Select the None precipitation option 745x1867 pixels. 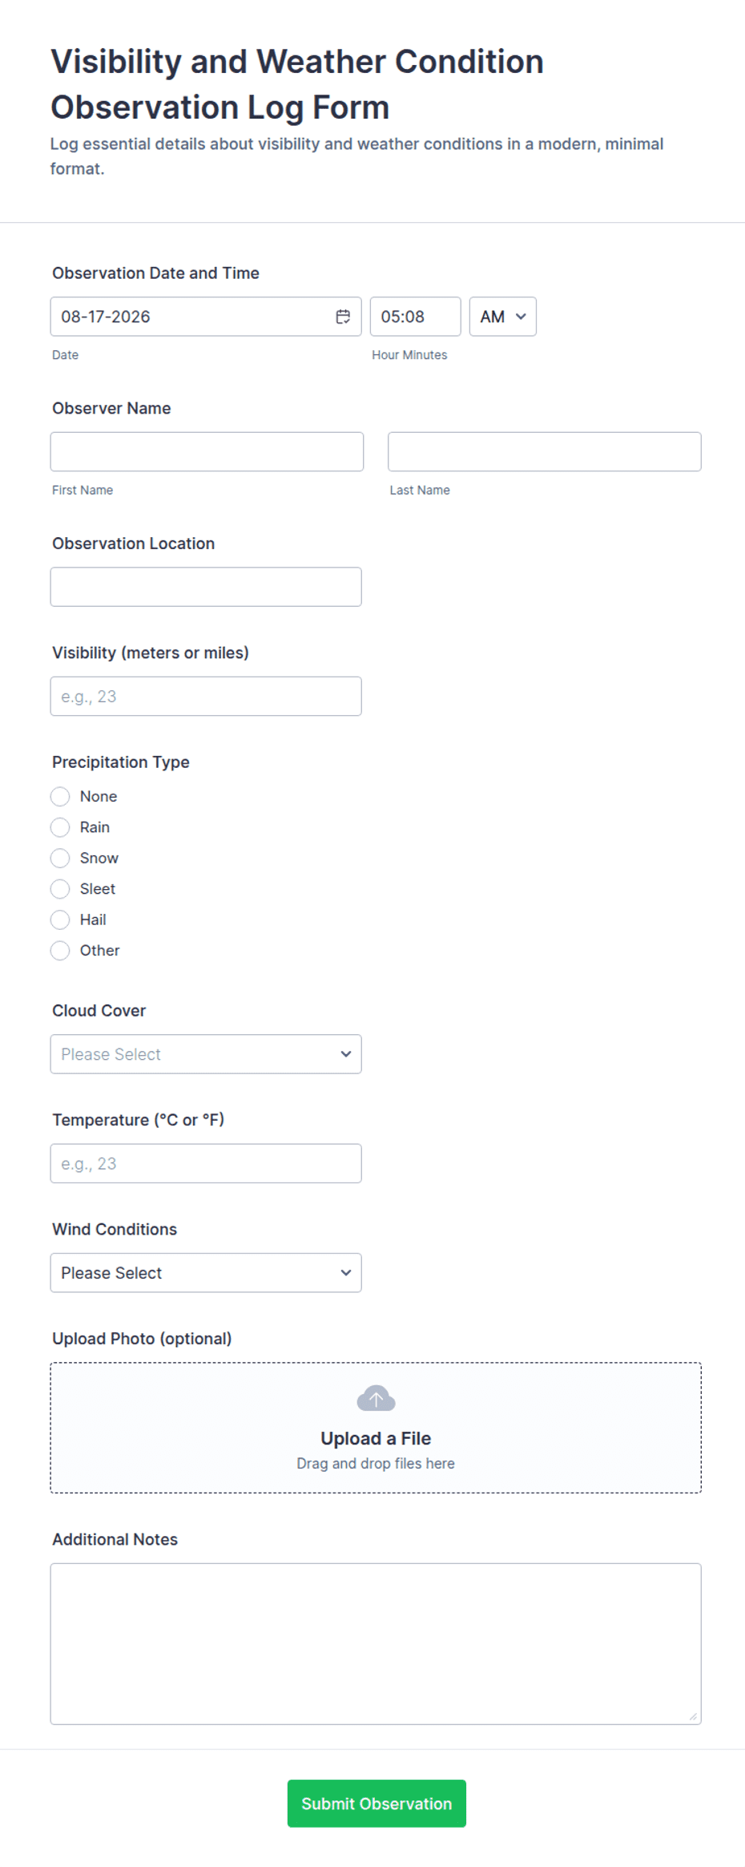(x=60, y=796)
